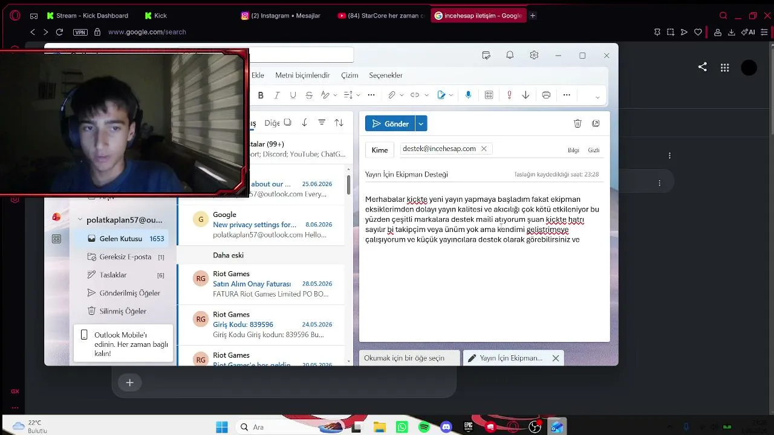Apply italic formatting to the text
Viewport: 774px width, 435px height.
pos(277,95)
